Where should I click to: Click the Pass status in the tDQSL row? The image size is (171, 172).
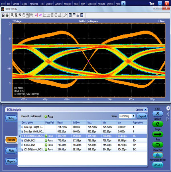(x=49, y=145)
